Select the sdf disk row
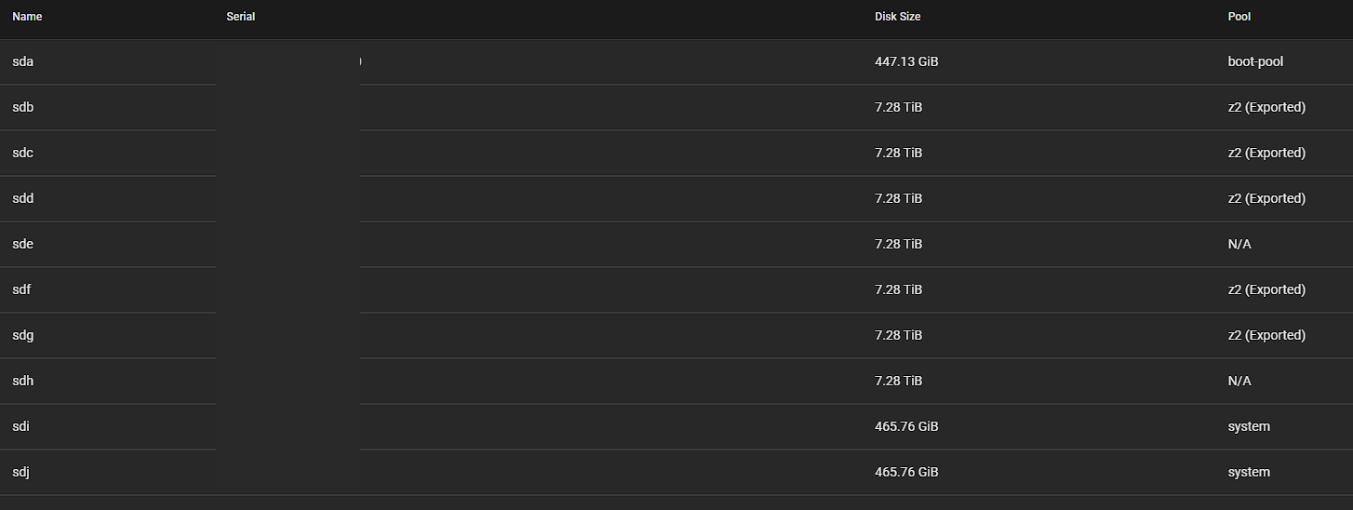This screenshot has height=510, width=1353. point(676,289)
